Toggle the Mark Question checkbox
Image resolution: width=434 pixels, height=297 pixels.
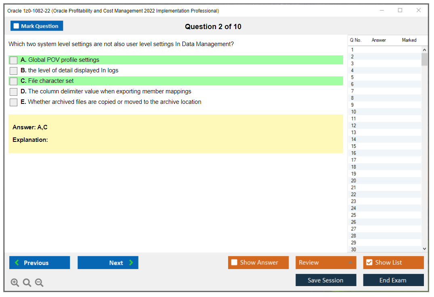(x=16, y=25)
